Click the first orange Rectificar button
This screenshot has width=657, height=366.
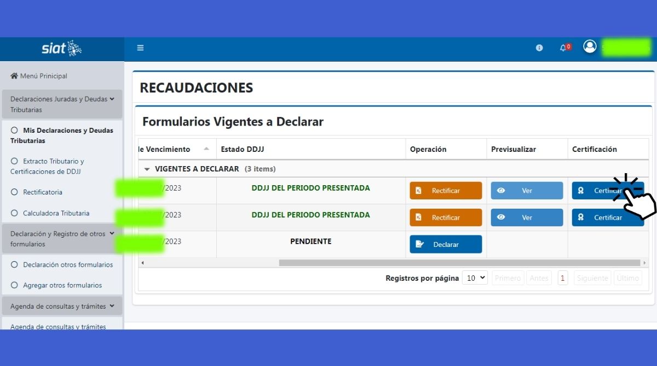446,191
